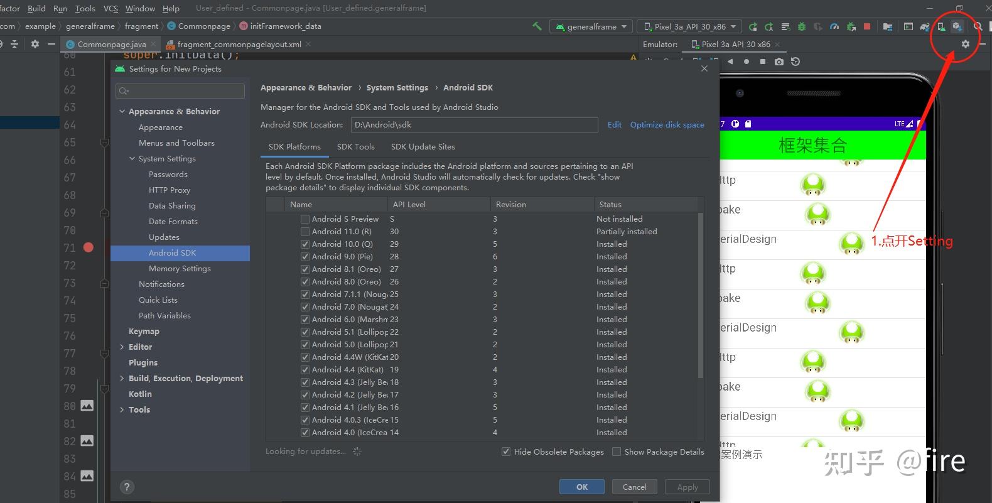Viewport: 992px width, 503px height.
Task: Collapse System Settings tree node
Action: pos(132,159)
